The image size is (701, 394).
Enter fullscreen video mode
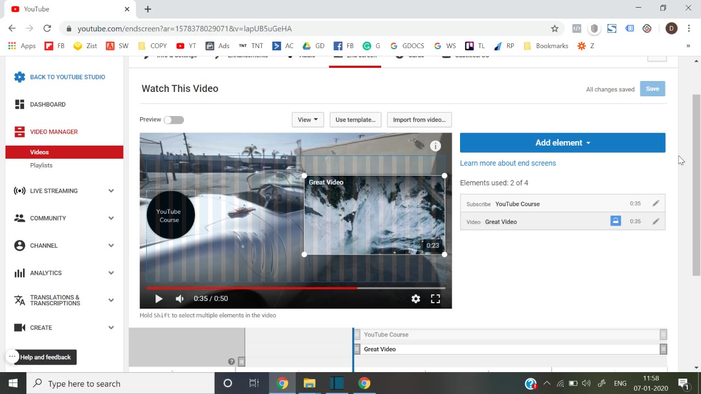(x=435, y=299)
